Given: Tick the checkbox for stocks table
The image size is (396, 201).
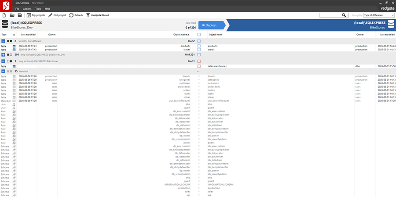Looking at the screenshot, I should [x=199, y=50].
